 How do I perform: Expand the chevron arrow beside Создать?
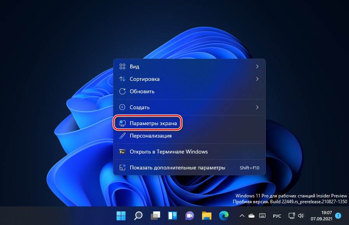[257, 107]
